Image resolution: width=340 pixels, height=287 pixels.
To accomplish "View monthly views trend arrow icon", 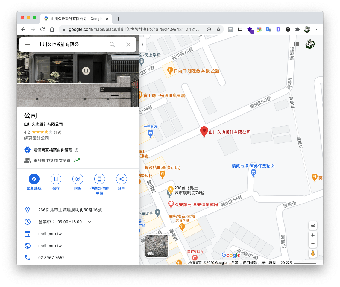I will click(x=77, y=160).
